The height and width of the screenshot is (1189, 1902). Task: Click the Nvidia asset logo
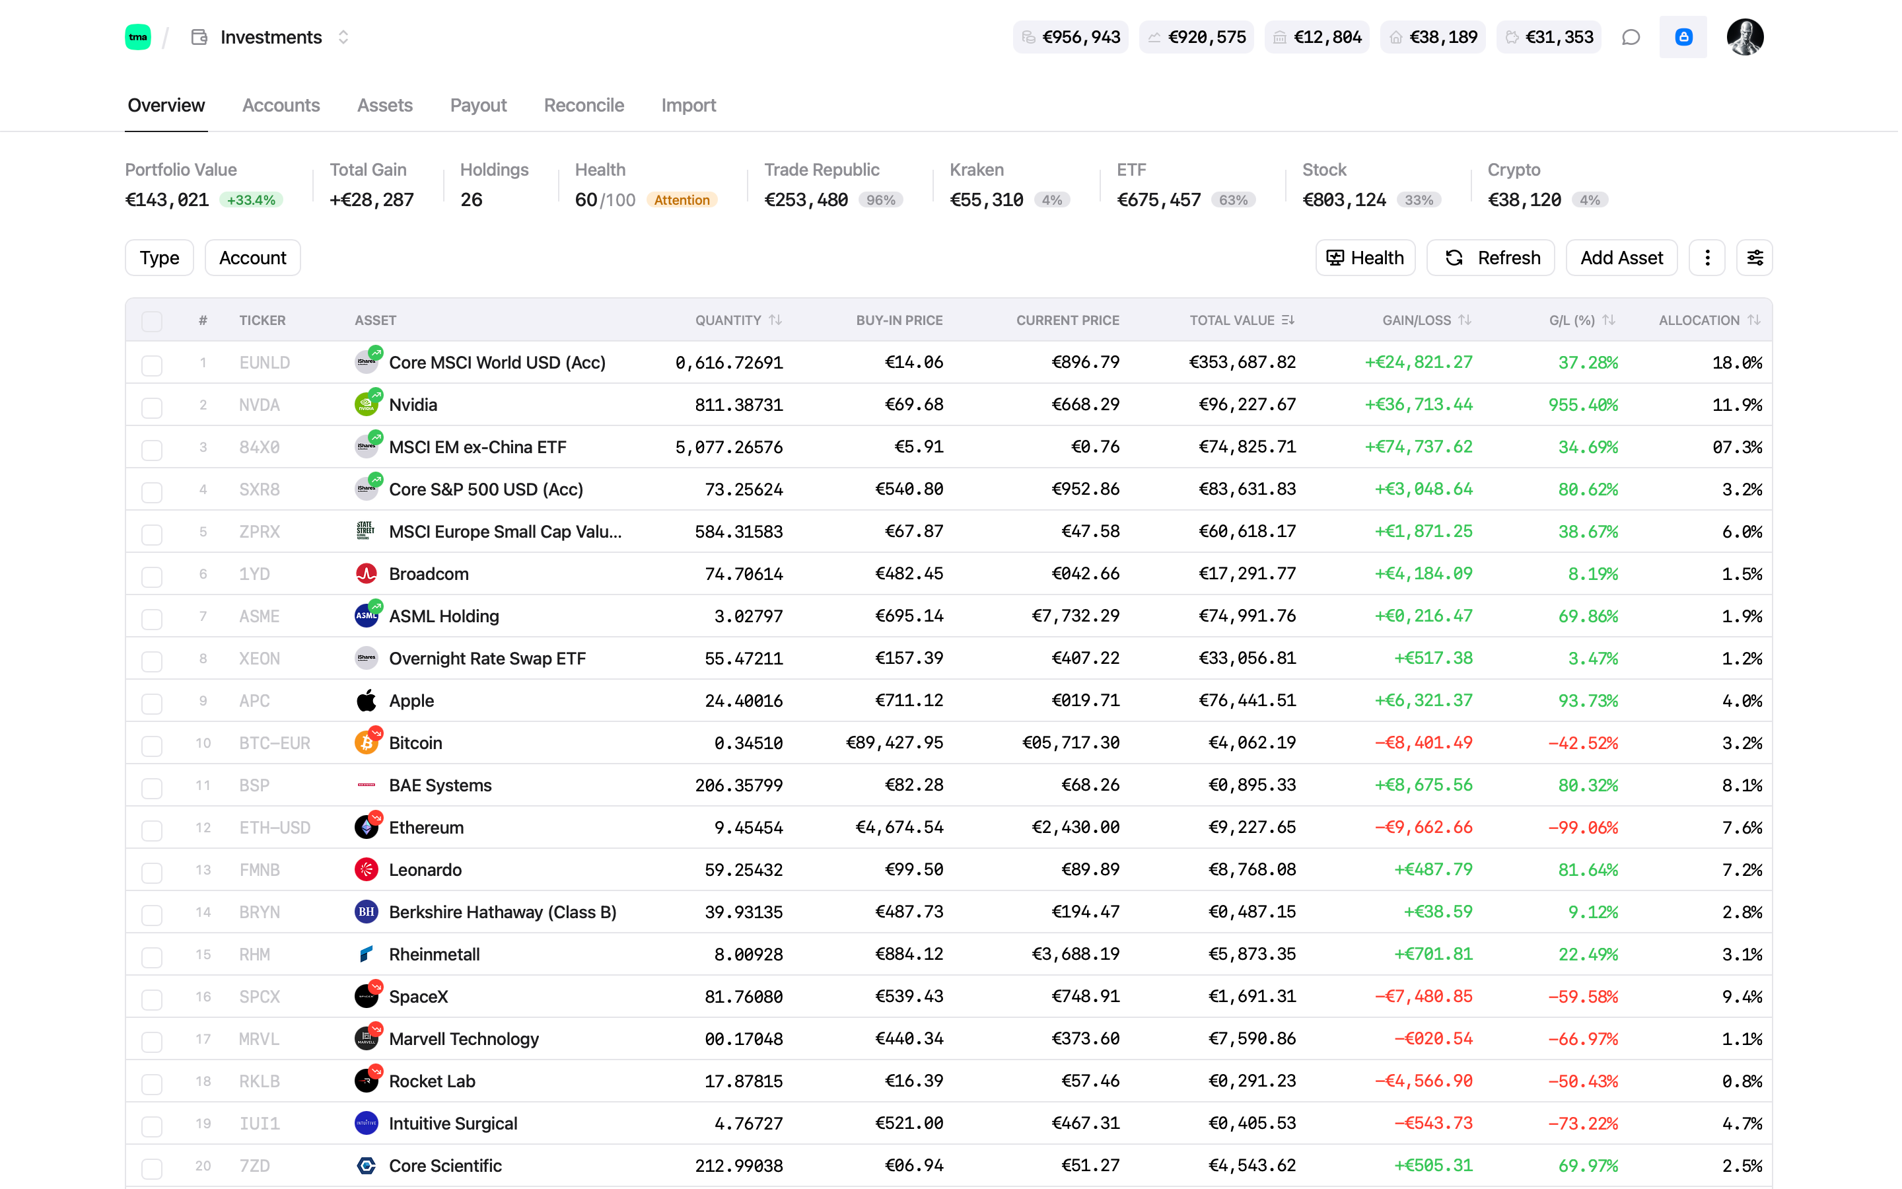[x=367, y=405]
